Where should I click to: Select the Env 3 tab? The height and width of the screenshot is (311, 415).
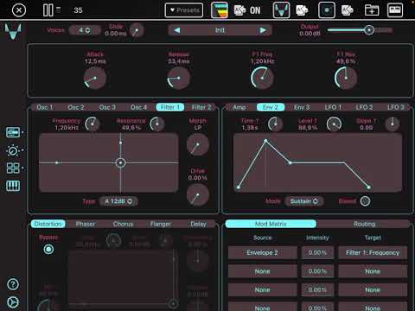(x=302, y=107)
